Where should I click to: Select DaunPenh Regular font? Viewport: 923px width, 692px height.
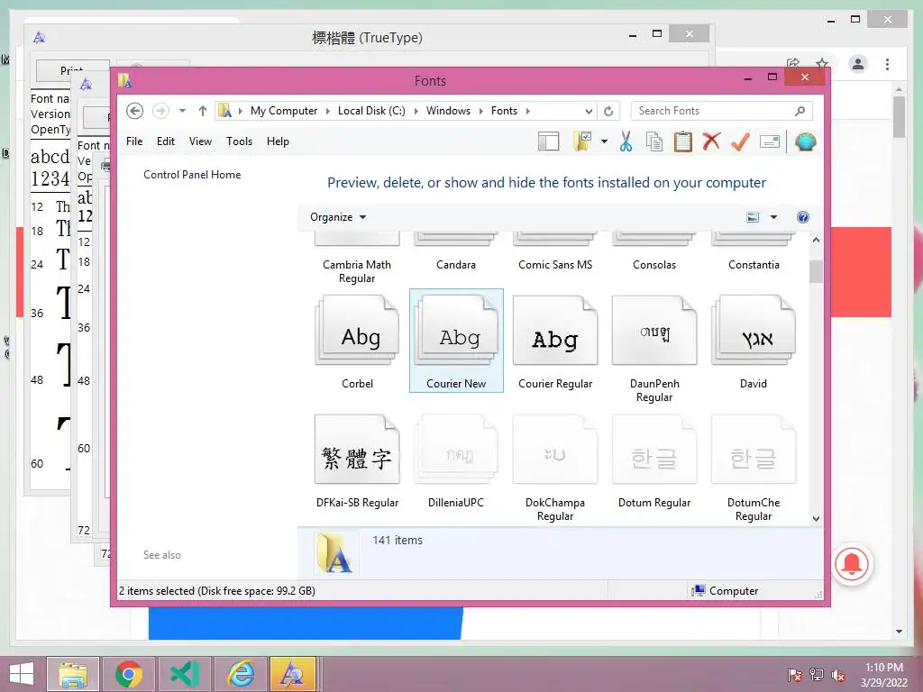[x=654, y=347]
